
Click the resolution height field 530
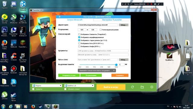tap(93, 30)
